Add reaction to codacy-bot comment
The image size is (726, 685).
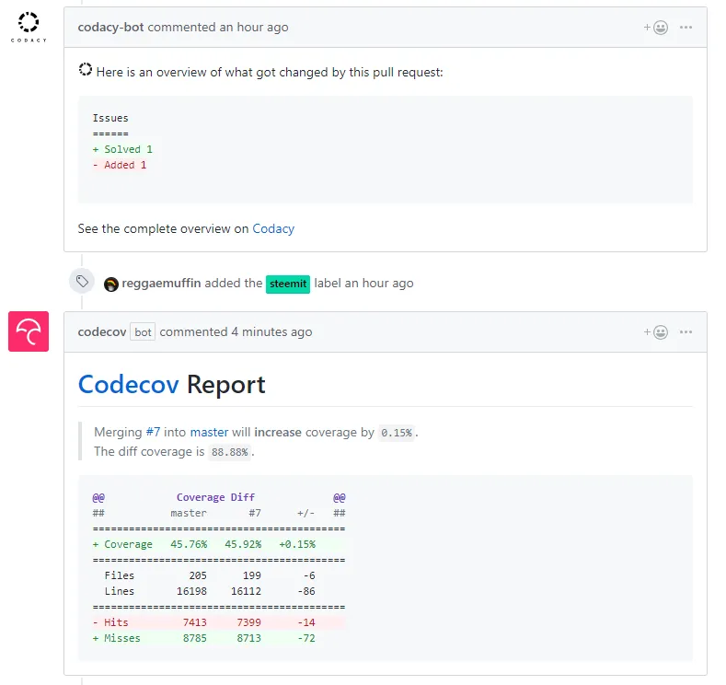[656, 28]
